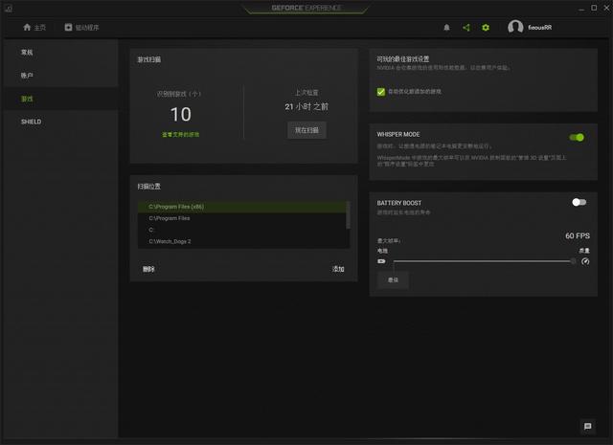Click the feedback chat icon
The image size is (613, 445).
click(x=587, y=426)
